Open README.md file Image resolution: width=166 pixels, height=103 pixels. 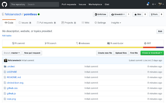pos(14,77)
